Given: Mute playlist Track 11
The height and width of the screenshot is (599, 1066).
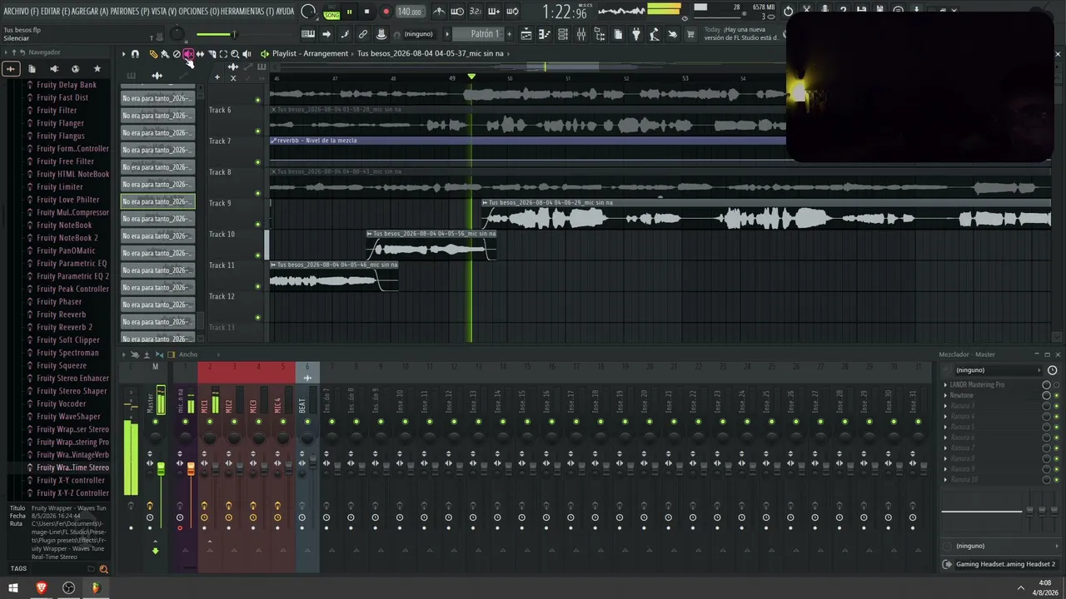Looking at the screenshot, I should point(257,286).
